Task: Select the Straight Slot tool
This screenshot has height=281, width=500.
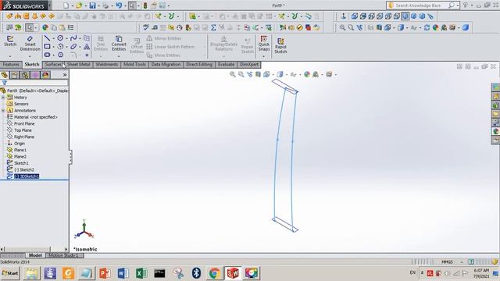Action: [x=47, y=55]
